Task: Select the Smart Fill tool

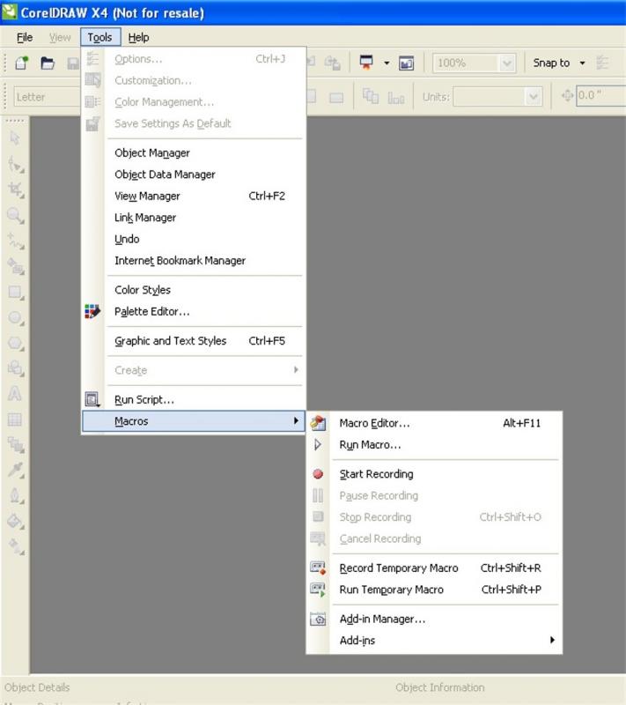Action: 15,267
